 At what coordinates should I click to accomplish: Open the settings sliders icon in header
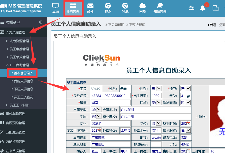[x=192, y=8]
